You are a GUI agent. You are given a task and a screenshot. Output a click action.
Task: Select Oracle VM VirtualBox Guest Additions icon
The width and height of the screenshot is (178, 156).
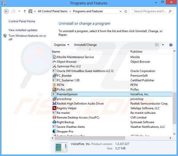click(54, 71)
